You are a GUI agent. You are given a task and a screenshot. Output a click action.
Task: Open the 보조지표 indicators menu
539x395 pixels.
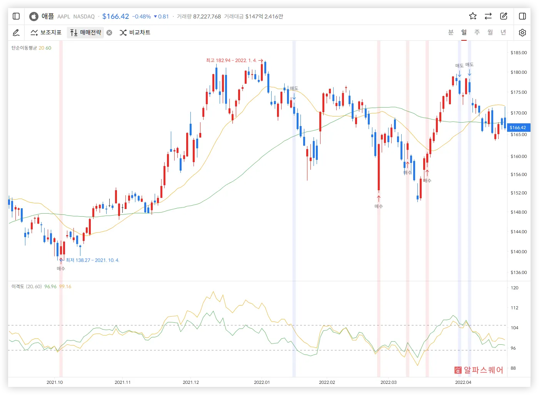pos(46,33)
